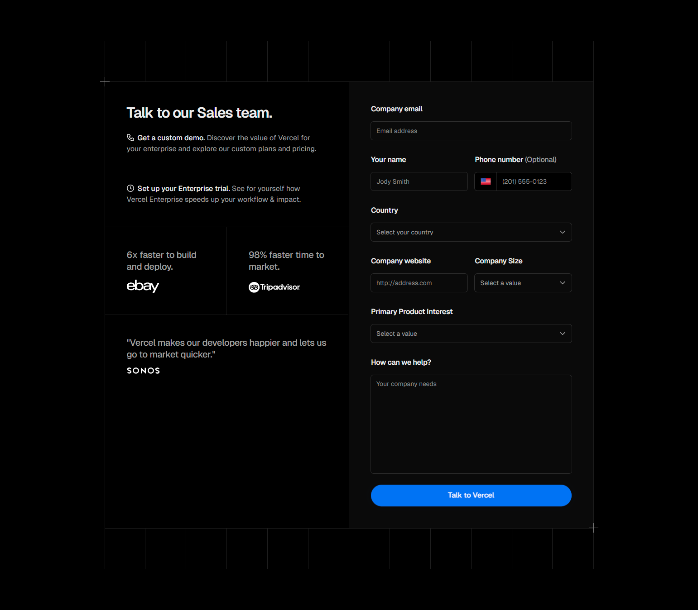
Task: Click the phone icon beside Get a custom demo
Action: click(130, 138)
